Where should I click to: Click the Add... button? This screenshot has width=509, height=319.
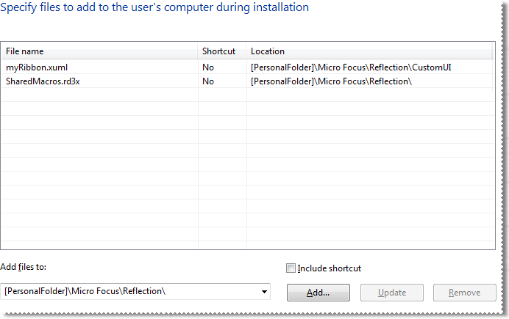[318, 293]
